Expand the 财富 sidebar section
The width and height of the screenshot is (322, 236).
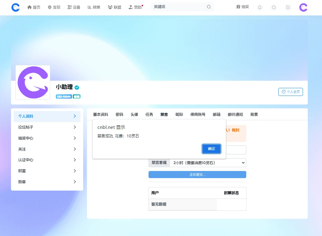click(x=47, y=171)
